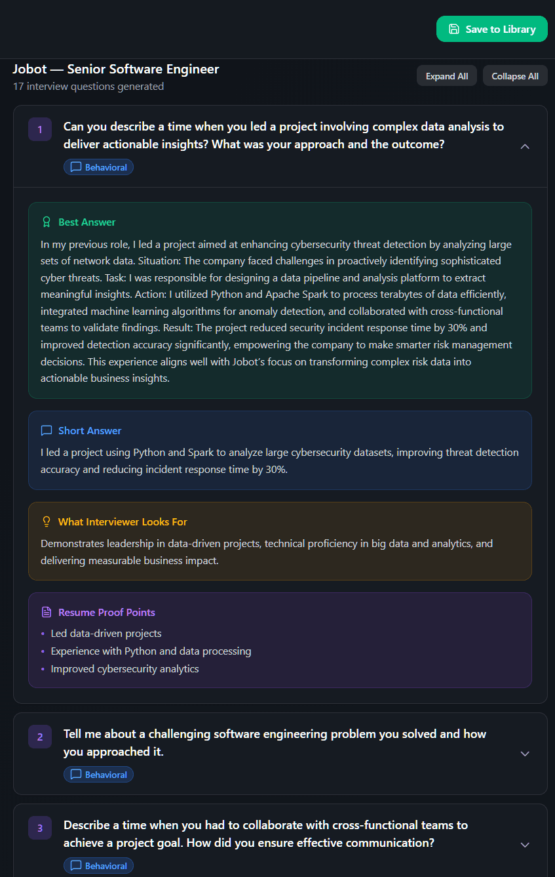Image resolution: width=555 pixels, height=877 pixels.
Task: Click the Resume Proof Points document icon
Action: point(47,613)
